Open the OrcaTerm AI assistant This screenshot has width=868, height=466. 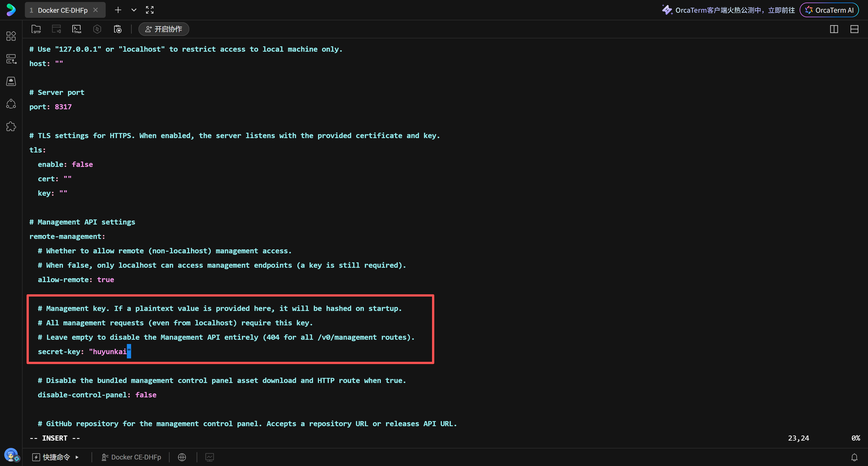(x=829, y=10)
